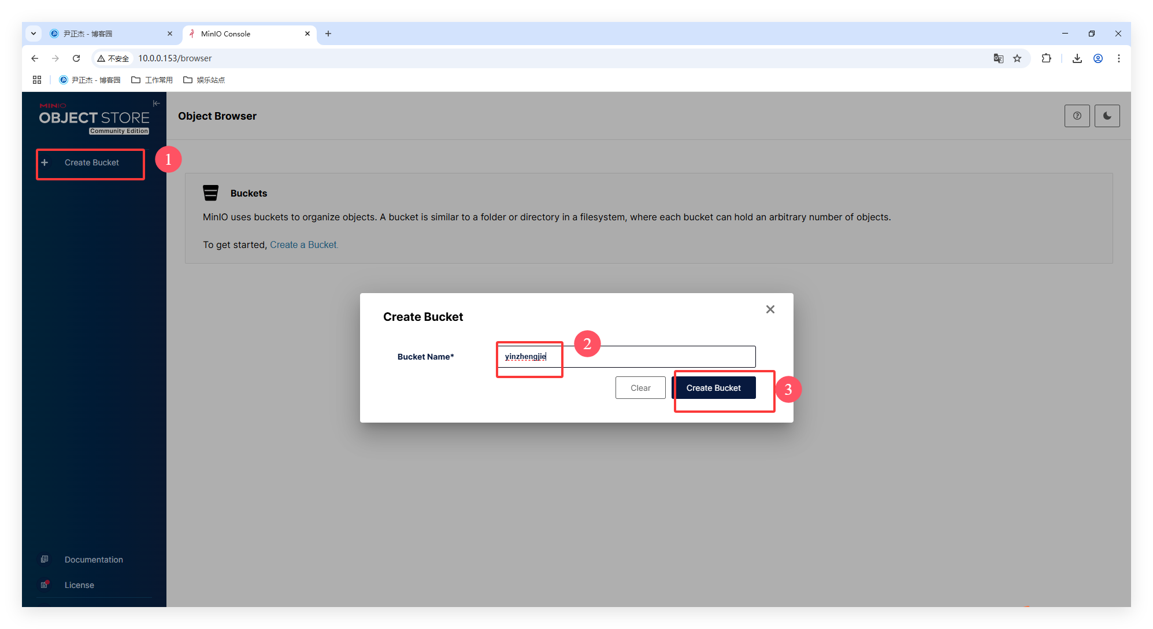Click the Bucket Name input field
Screen dimensions: 1153x629
pos(626,357)
